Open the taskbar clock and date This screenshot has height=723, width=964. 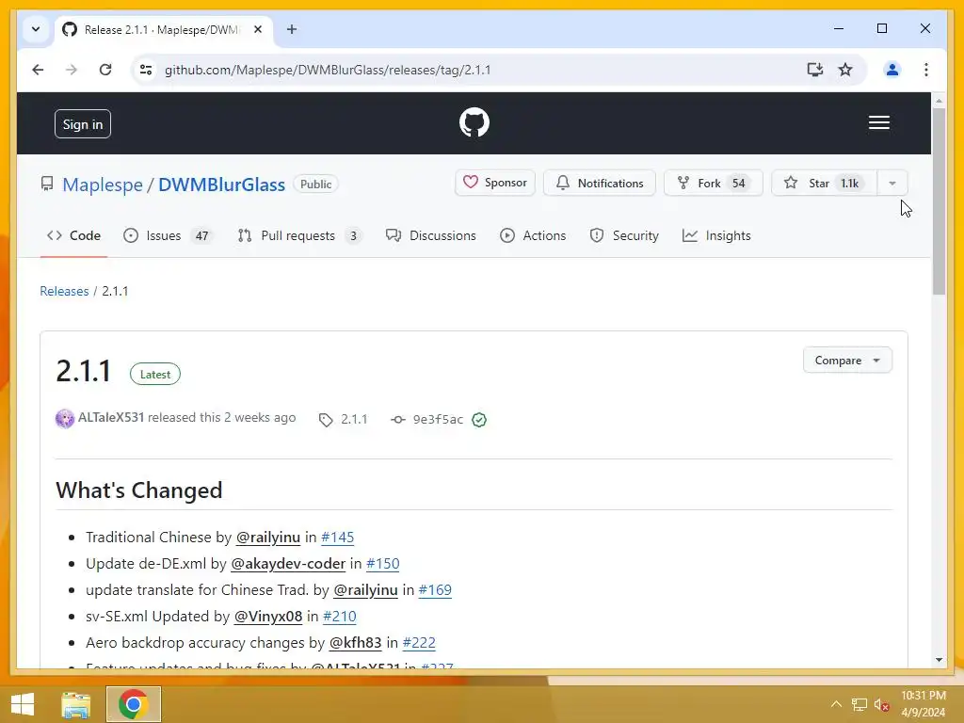924,704
